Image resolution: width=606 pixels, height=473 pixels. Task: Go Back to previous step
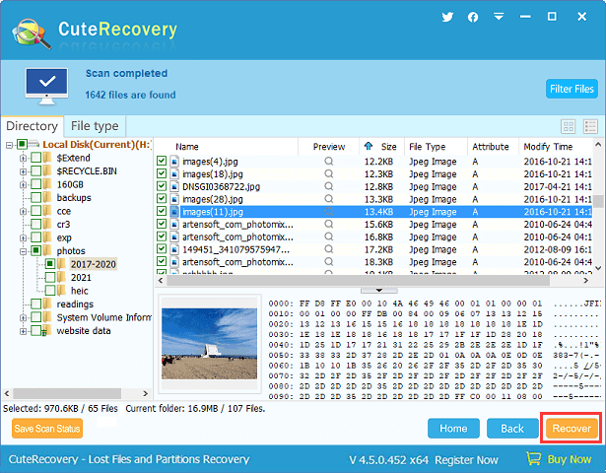tap(512, 429)
